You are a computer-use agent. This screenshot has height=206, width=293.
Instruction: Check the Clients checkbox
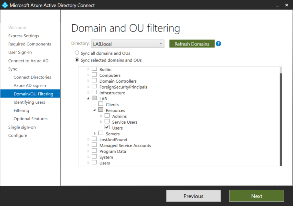[x=101, y=104]
